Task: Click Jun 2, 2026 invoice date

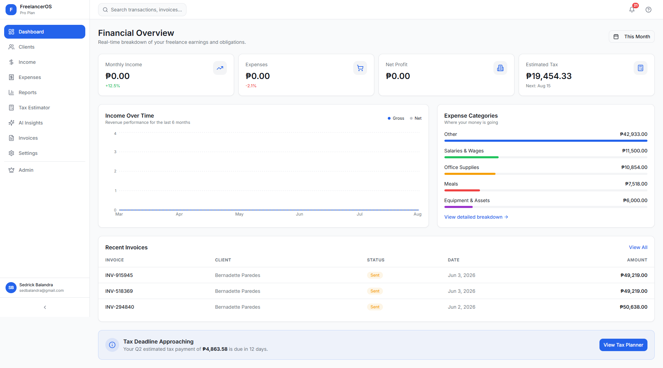Action: (x=461, y=307)
